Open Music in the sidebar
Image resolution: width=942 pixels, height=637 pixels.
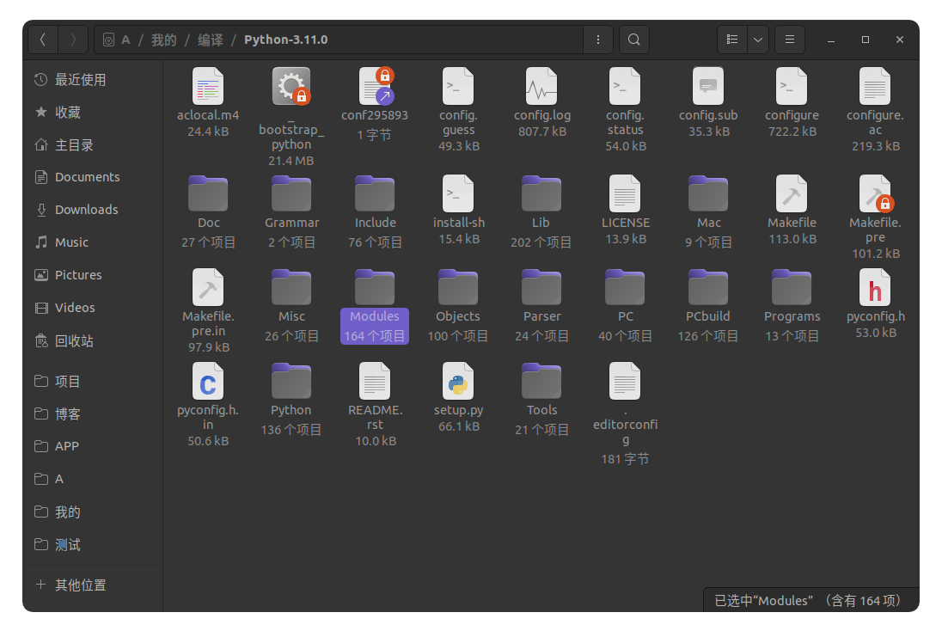click(x=93, y=242)
